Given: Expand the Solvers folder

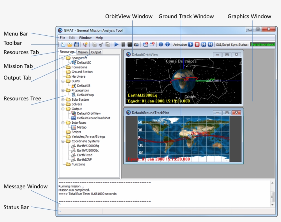Looking at the screenshot, I should pyautogui.click(x=63, y=104).
